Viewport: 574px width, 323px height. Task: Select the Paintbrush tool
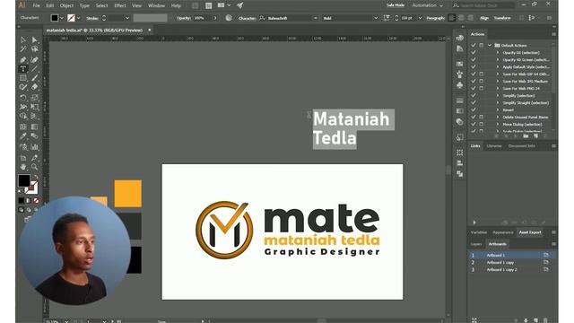click(x=34, y=78)
